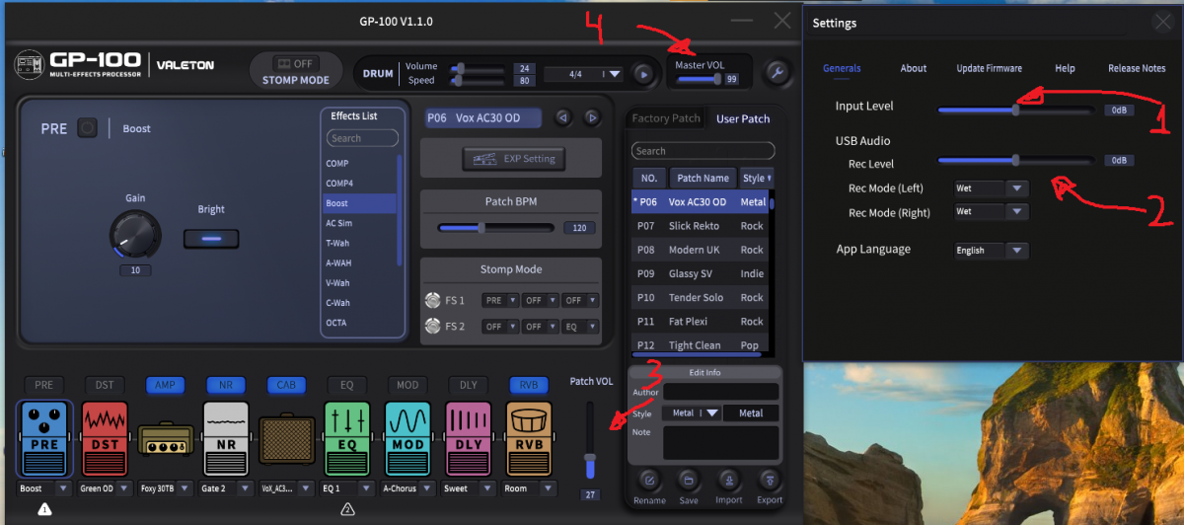
Task: Toggle the PRE module power button
Action: [x=87, y=128]
